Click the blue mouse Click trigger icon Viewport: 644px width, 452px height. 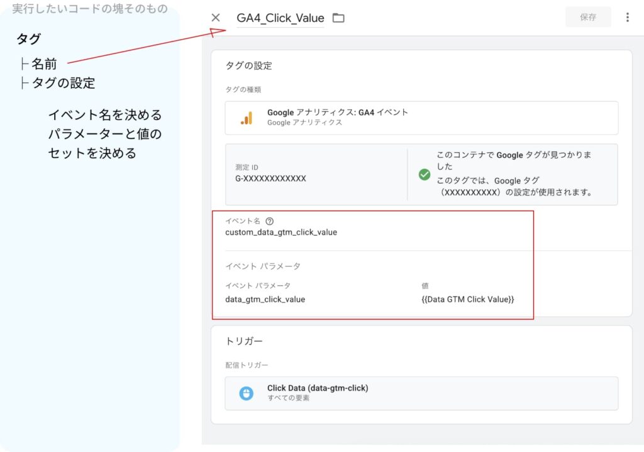point(246,393)
